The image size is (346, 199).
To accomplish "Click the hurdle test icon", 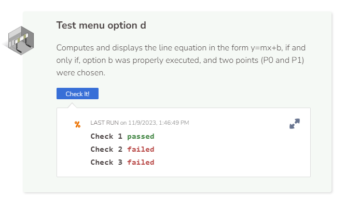I will pos(21,41).
